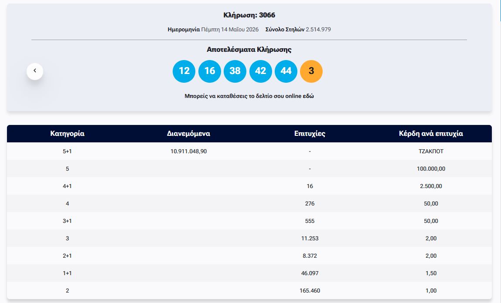Select the orange Joker ball 3
This screenshot has width=501, height=303.
(311, 71)
